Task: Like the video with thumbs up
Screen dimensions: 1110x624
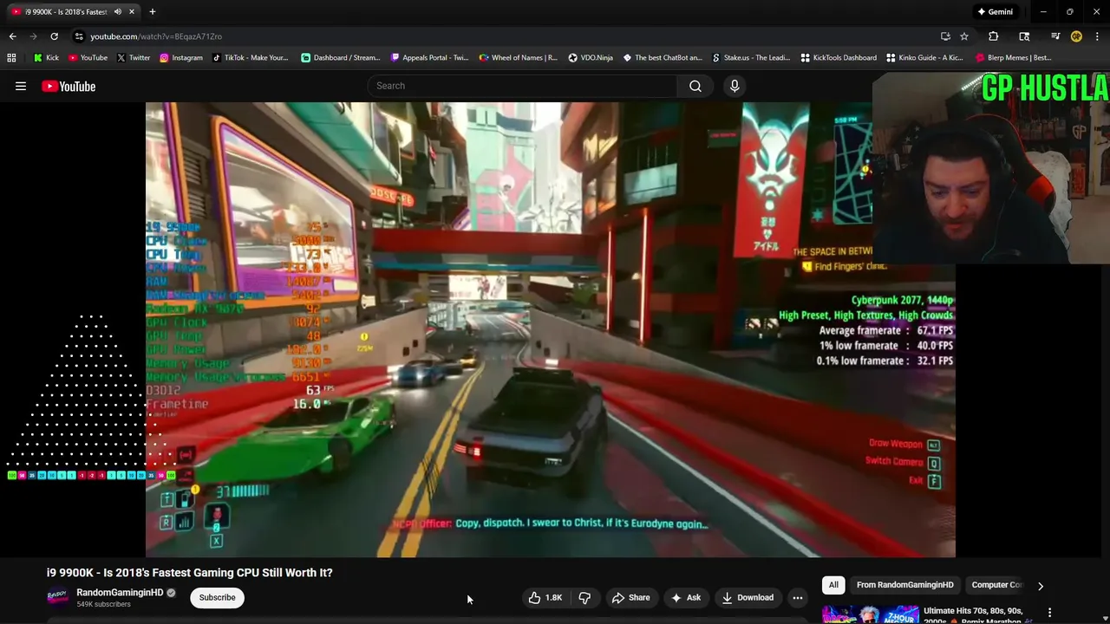Action: (545, 597)
